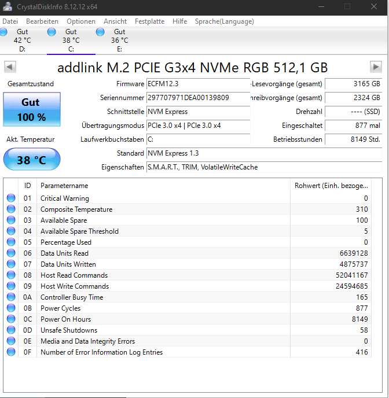389x398 pixels.
Task: Click status orb of Data Units Written row
Action: click(x=11, y=264)
